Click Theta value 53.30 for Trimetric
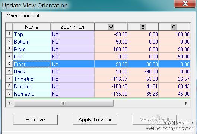197x134 pixels. (143, 79)
